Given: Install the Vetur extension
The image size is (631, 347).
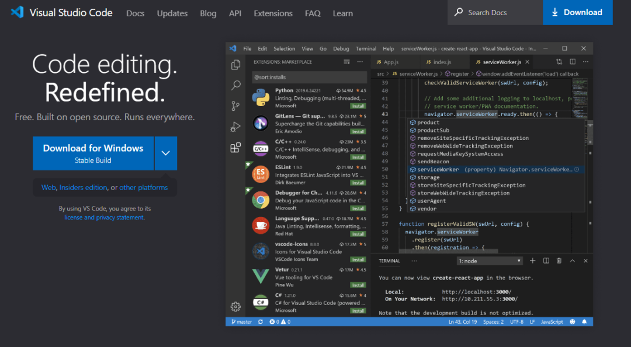Looking at the screenshot, I should 358,285.
